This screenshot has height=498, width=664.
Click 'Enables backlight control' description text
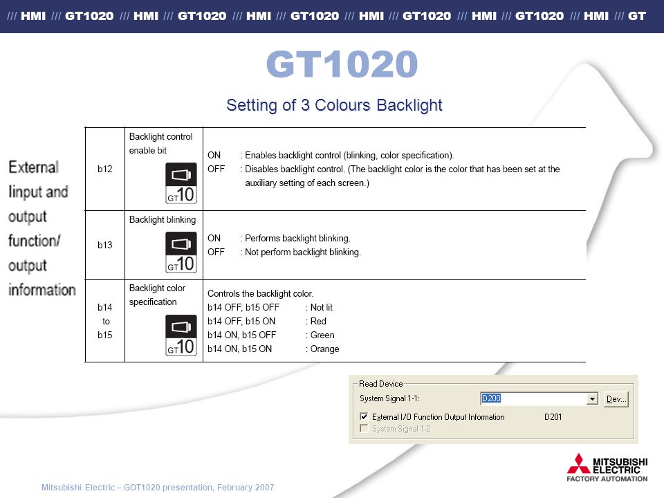tap(349, 156)
